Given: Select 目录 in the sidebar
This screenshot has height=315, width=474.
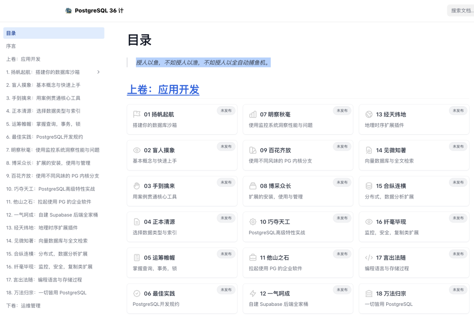Looking at the screenshot, I should click(x=54, y=33).
